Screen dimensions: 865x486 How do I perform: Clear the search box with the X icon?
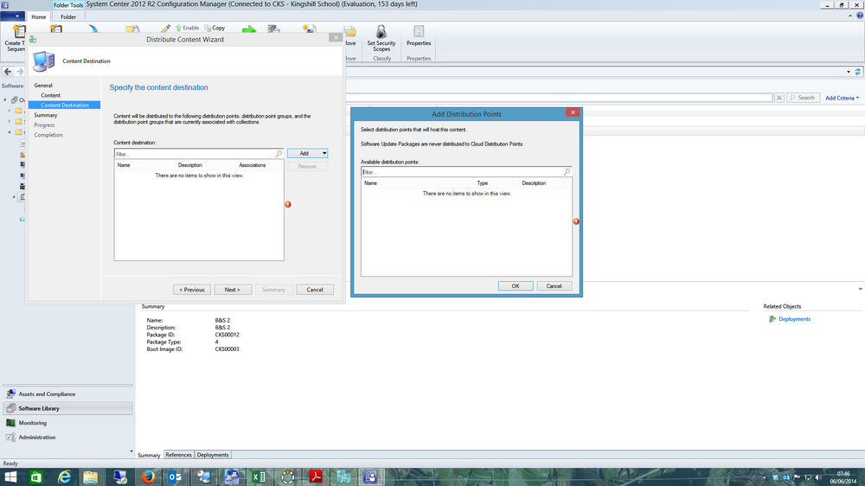tap(779, 98)
